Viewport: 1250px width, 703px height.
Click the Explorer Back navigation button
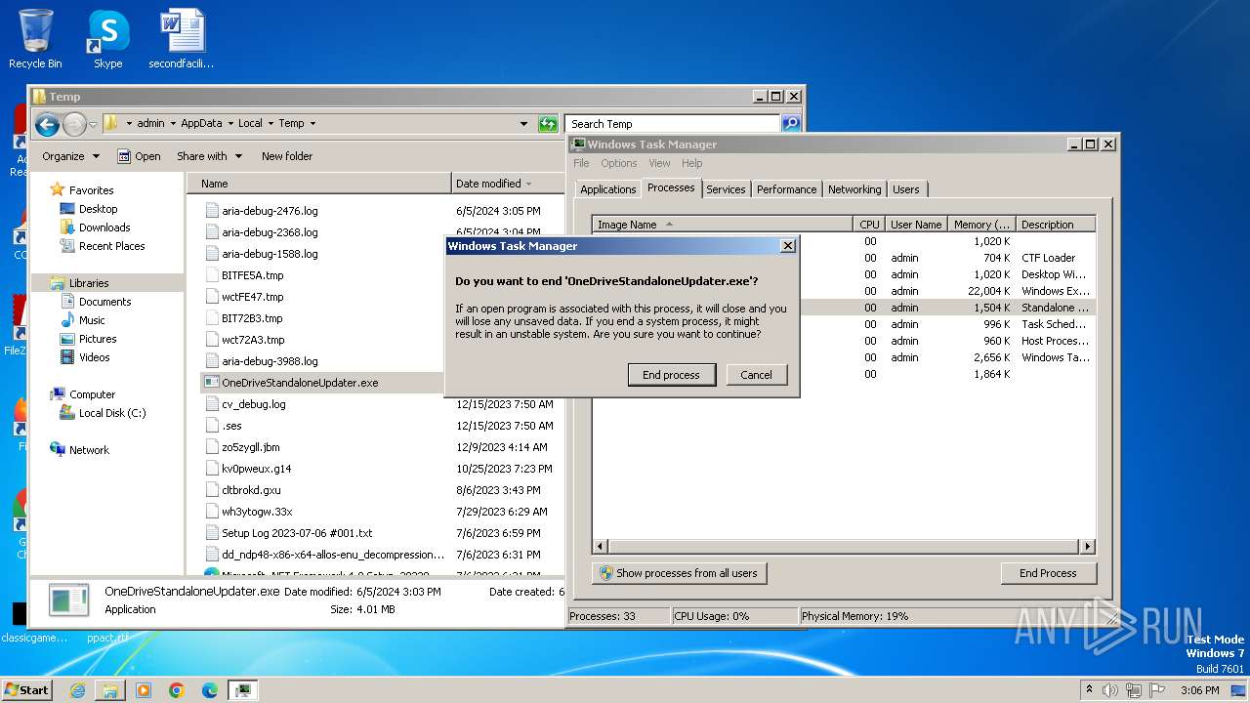[47, 124]
